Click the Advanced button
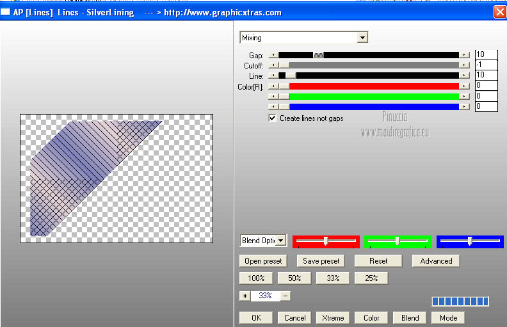507x327 pixels. 436,261
